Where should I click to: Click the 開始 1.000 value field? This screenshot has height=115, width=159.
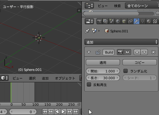(x=103, y=71)
